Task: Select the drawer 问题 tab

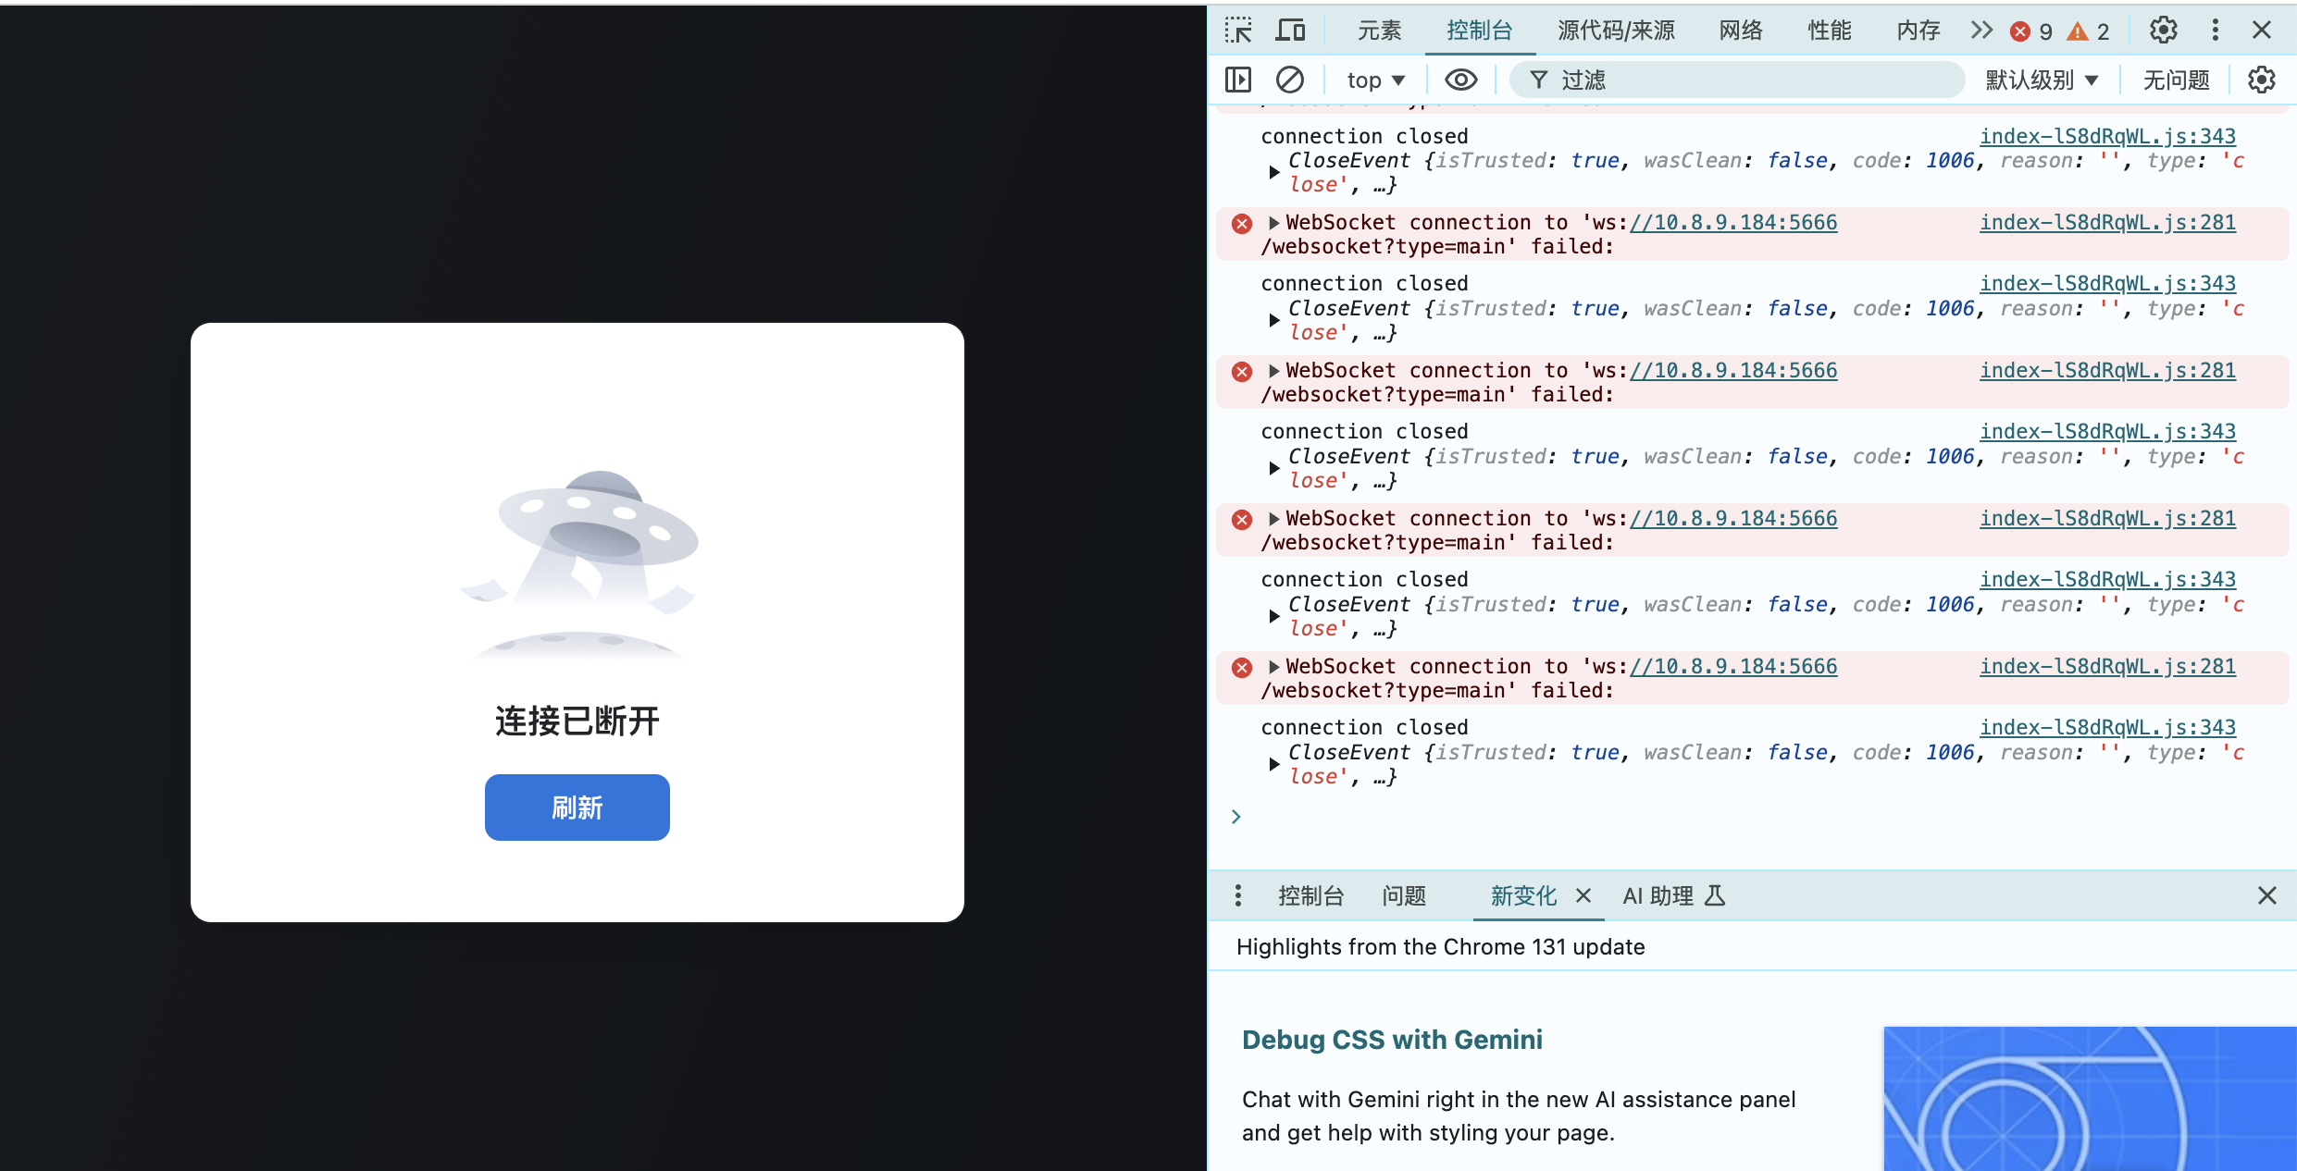Action: (x=1404, y=895)
